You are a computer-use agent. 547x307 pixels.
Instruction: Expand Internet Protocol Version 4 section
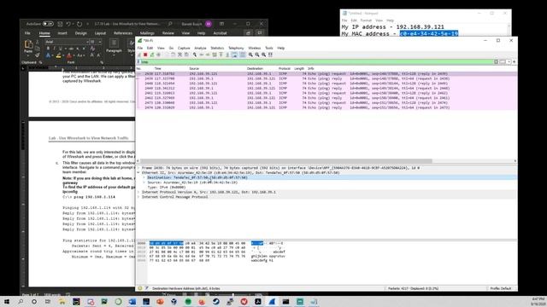tap(138, 192)
